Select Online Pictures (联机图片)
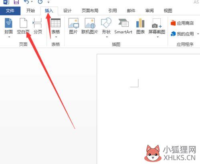The image size is (200, 164). click(90, 26)
